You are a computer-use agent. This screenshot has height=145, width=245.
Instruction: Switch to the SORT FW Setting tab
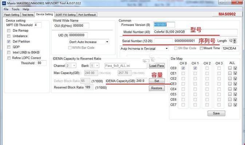pos(66,15)
